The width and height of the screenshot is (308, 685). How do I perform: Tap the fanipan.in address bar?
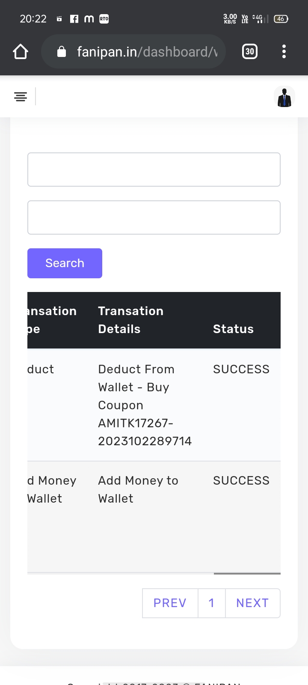click(145, 52)
